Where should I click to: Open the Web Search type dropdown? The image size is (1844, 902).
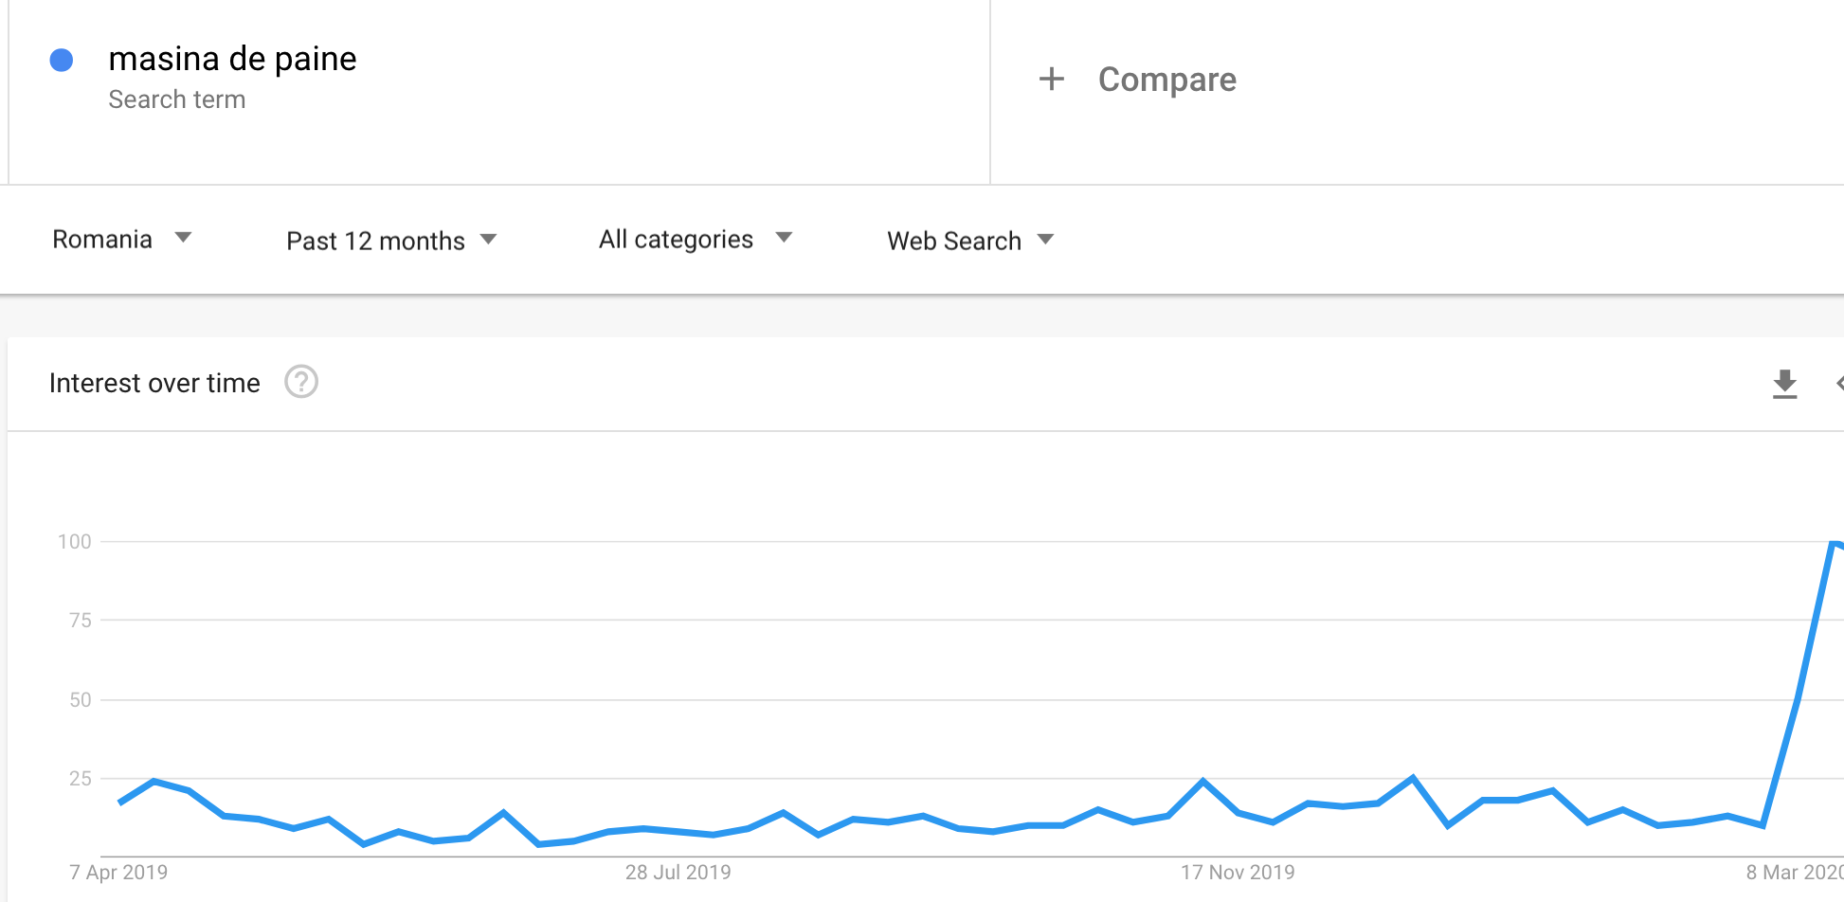point(970,241)
